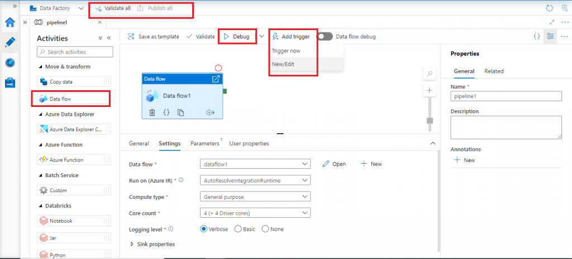Collapse the Azure Function group

tap(40, 145)
